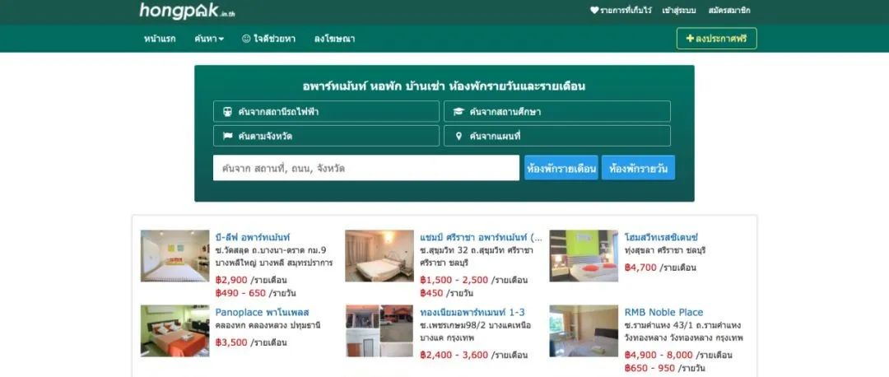Click the smiley icon next to ใจดีช่วยหา

(x=246, y=40)
